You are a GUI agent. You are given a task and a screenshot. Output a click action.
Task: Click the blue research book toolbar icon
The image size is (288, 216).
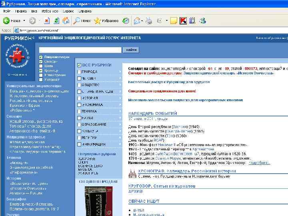pyautogui.click(x=192, y=20)
